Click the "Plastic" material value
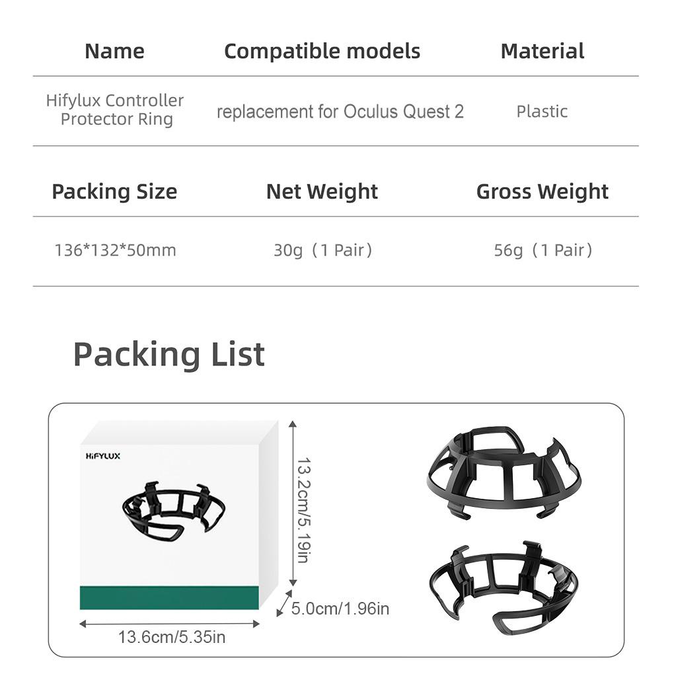The width and height of the screenshot is (674, 674). (542, 112)
